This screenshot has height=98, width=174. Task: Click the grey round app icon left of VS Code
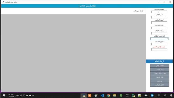click(x=96, y=96)
